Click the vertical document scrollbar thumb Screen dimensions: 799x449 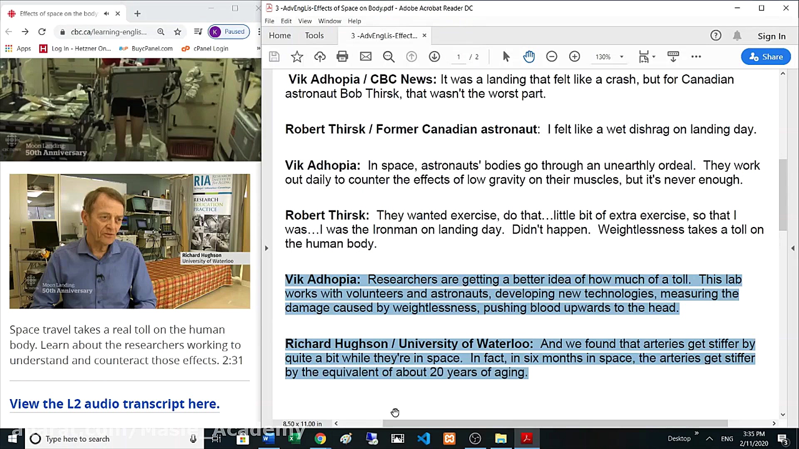click(783, 195)
